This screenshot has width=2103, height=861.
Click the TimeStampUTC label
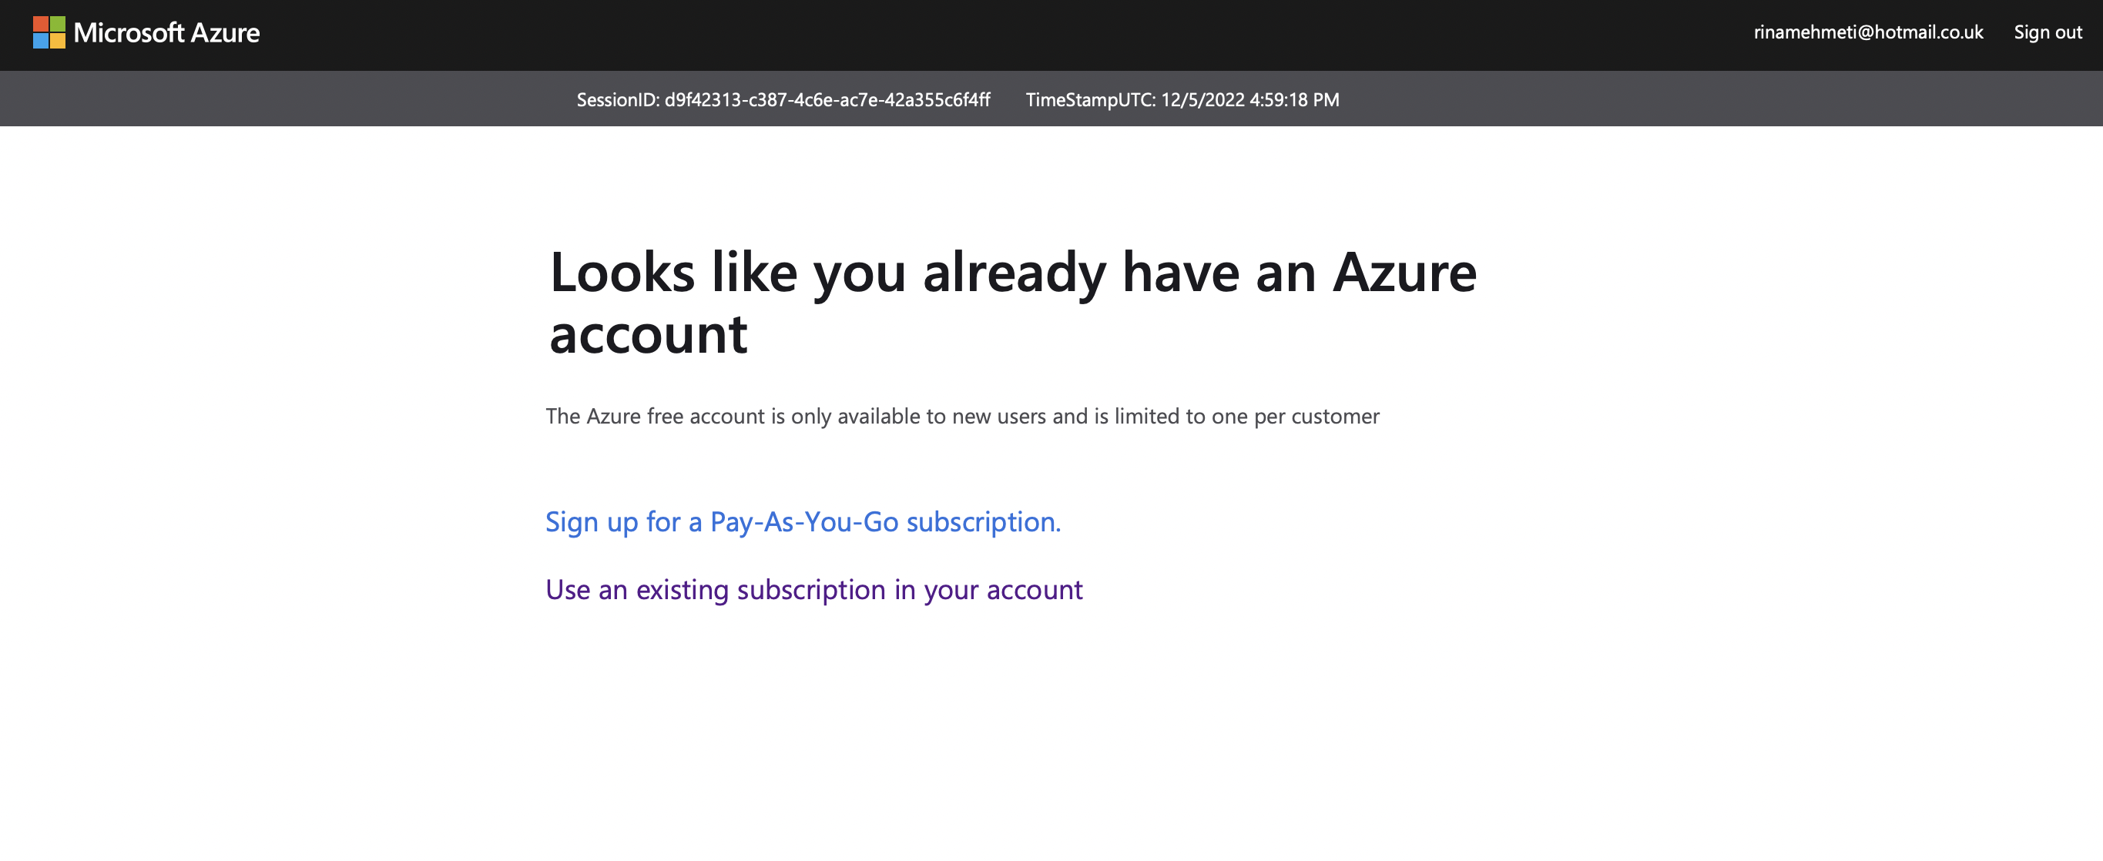coord(1090,99)
